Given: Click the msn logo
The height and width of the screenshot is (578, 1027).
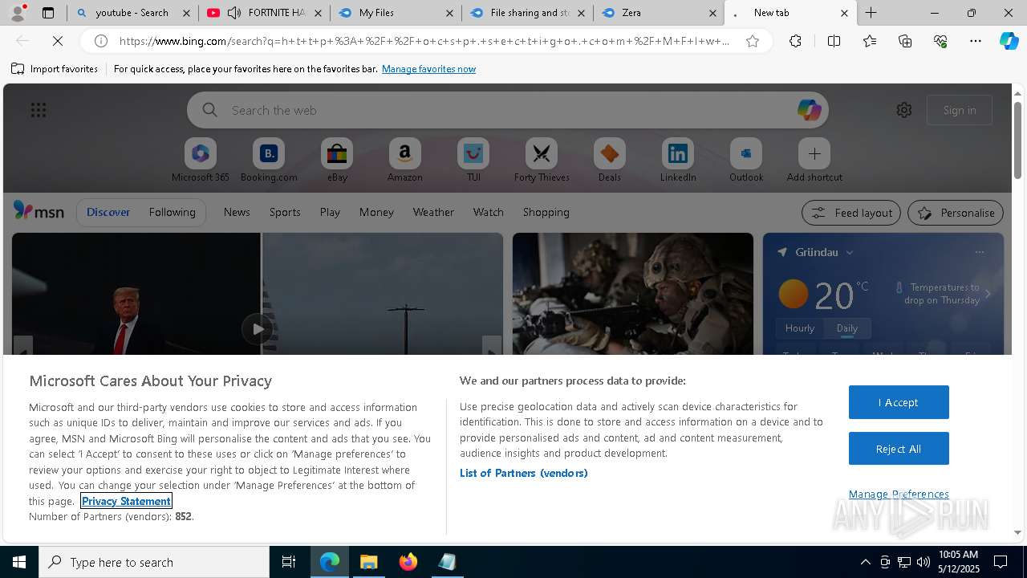Looking at the screenshot, I should pos(39,211).
